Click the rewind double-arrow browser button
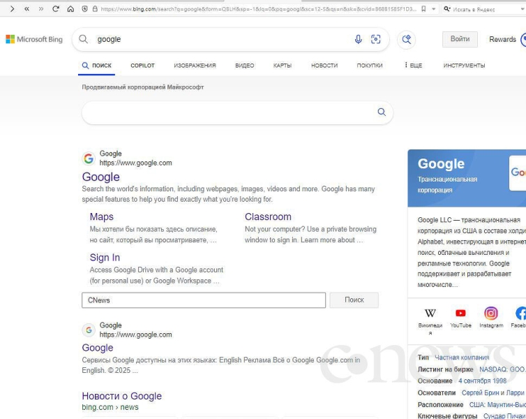The height and width of the screenshot is (419, 526). (x=27, y=9)
